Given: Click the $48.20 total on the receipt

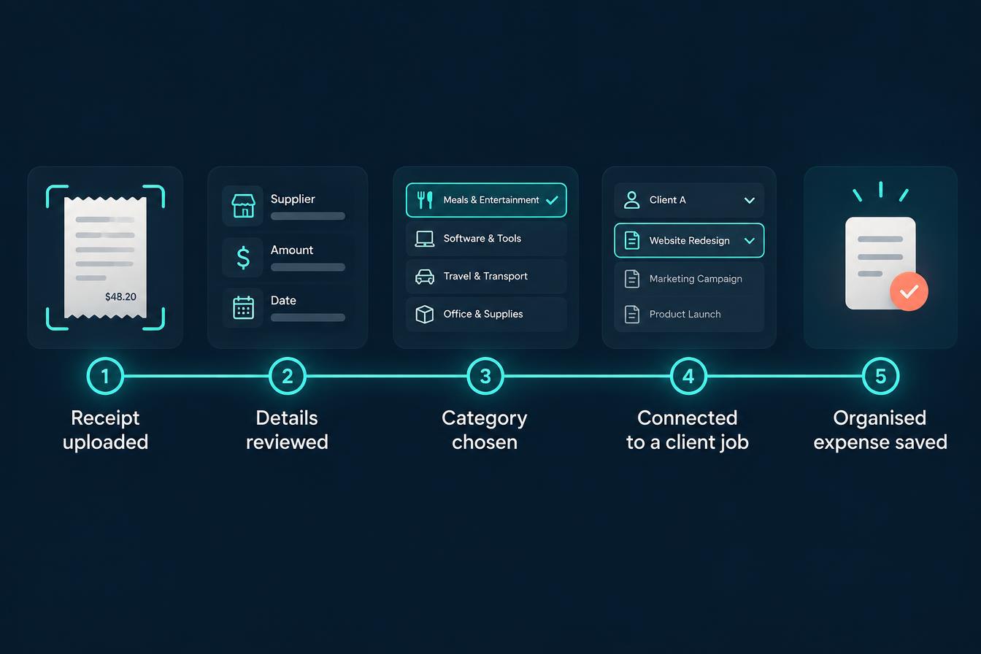Looking at the screenshot, I should point(120,296).
